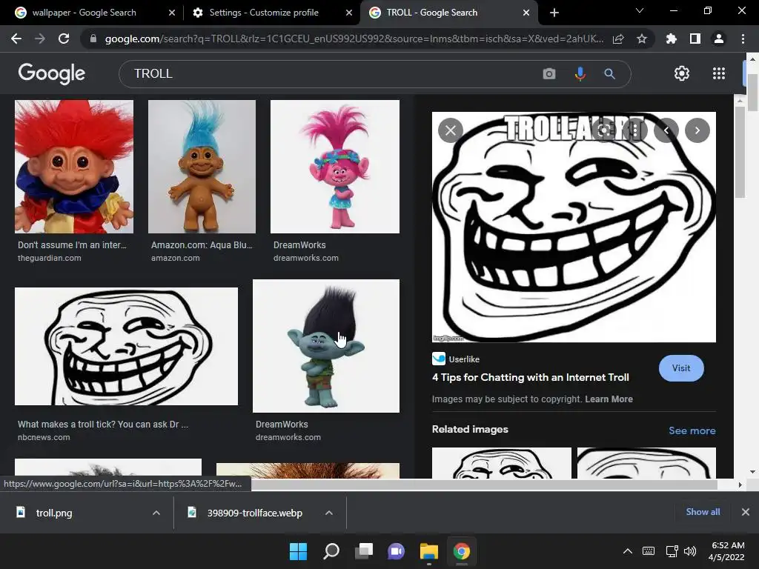Open a new browser tab
Image resolution: width=759 pixels, height=569 pixels.
554,13
